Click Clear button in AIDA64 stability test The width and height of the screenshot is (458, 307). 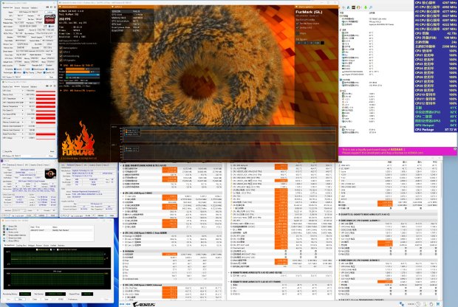[35, 299]
